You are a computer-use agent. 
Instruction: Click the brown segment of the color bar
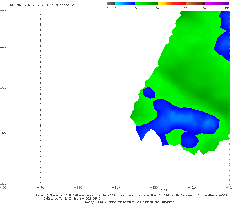(195, 4)
